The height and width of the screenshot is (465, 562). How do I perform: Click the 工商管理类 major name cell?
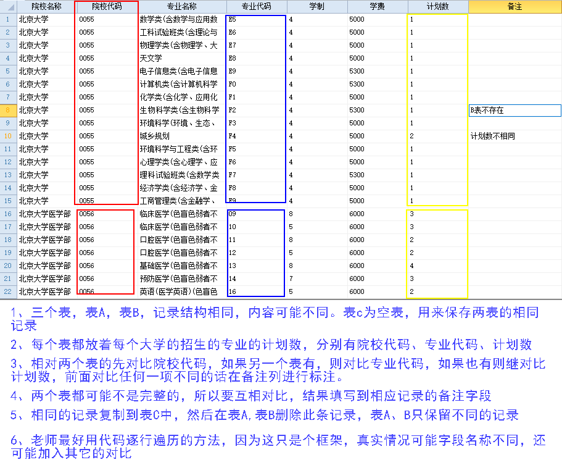pos(182,201)
